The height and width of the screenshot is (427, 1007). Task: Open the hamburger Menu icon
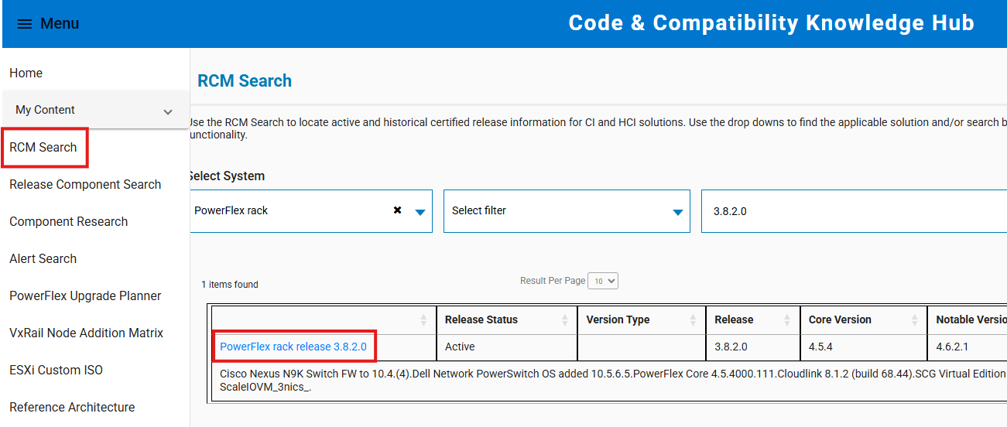25,24
